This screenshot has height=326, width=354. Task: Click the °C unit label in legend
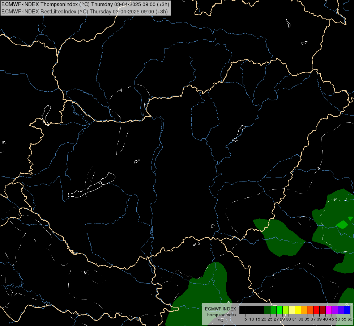(x=221, y=320)
